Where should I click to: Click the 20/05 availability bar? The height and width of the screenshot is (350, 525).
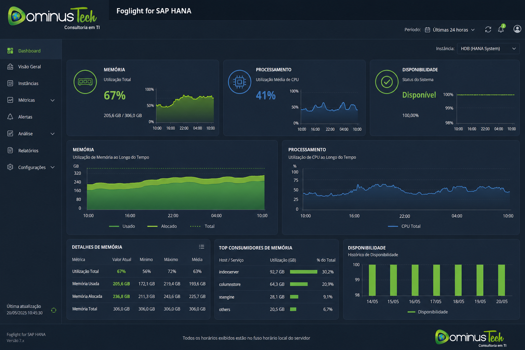click(501, 280)
